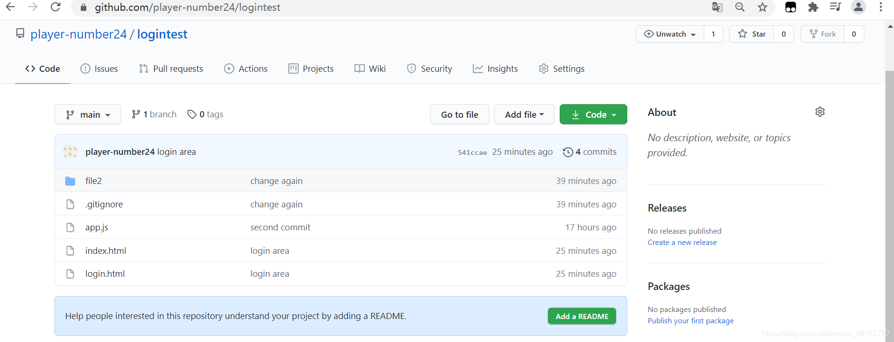Viewport: 894px width, 342px height.
Task: Click the black extension icon beside the puzzle piece
Action: pyautogui.click(x=791, y=7)
